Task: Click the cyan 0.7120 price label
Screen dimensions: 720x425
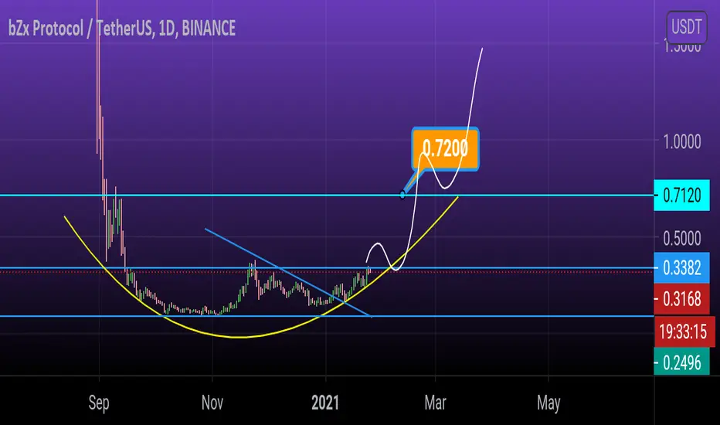Action: (681, 195)
